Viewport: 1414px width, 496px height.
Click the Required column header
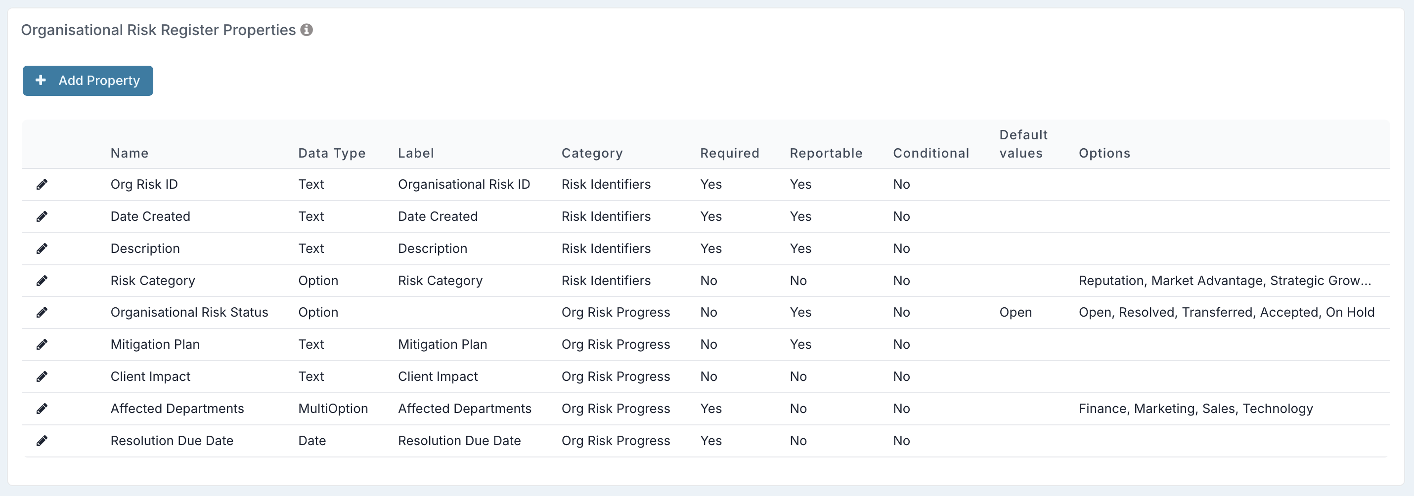(730, 153)
